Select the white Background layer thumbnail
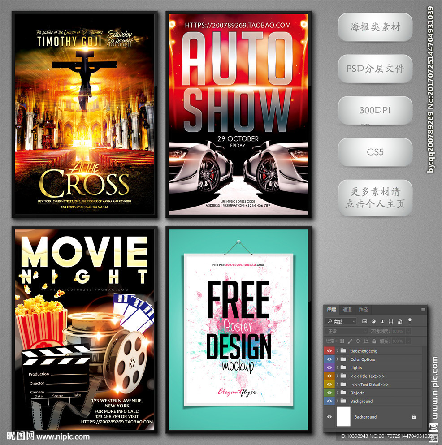442x445 pixels. [x=343, y=416]
